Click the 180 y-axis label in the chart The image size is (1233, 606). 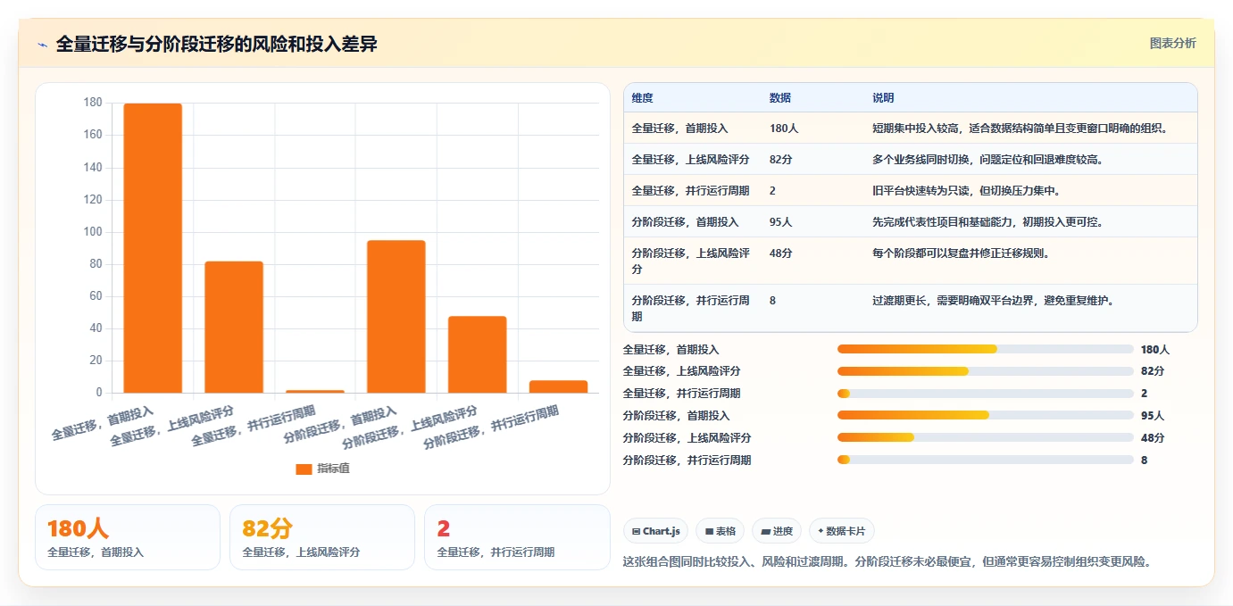point(93,103)
